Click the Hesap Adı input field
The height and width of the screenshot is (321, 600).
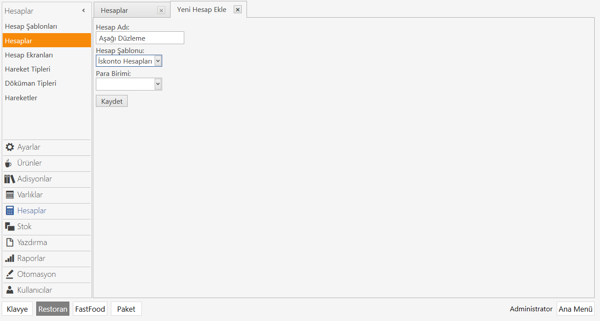(x=140, y=38)
